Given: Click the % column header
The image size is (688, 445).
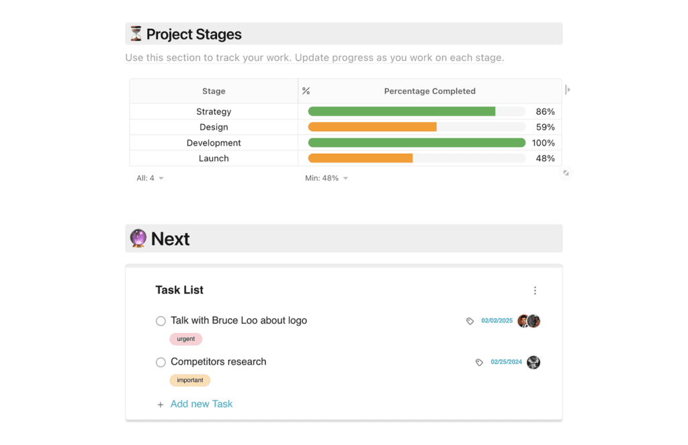Looking at the screenshot, I should coord(306,91).
